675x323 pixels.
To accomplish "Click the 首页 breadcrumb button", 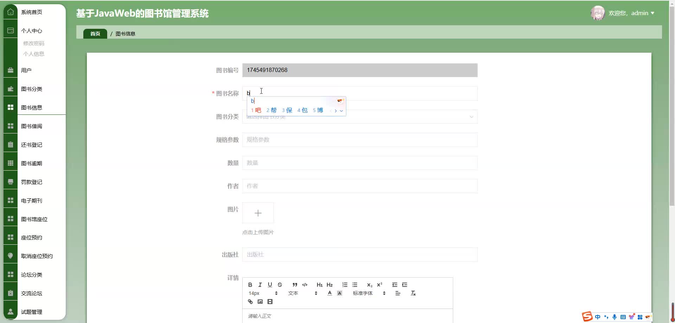I will 95,33.
